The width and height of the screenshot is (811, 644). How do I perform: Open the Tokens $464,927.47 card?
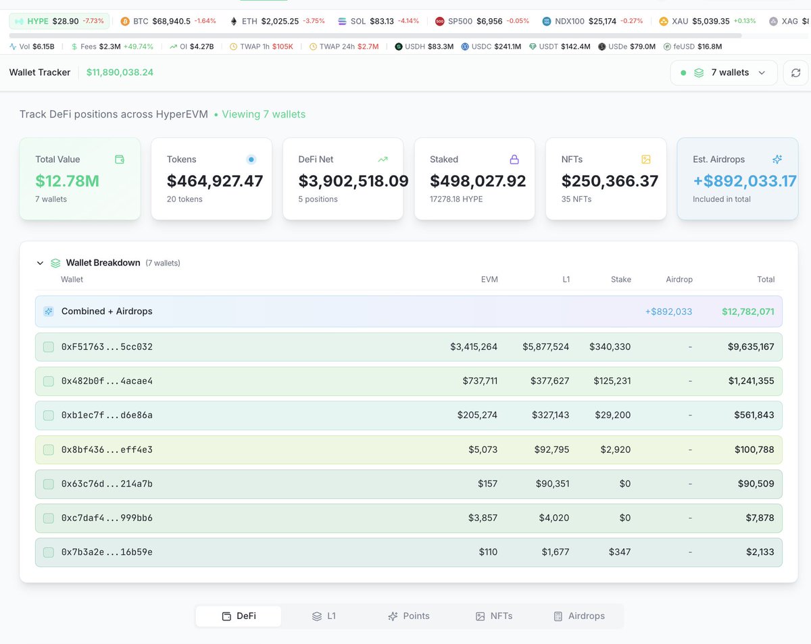click(x=212, y=179)
